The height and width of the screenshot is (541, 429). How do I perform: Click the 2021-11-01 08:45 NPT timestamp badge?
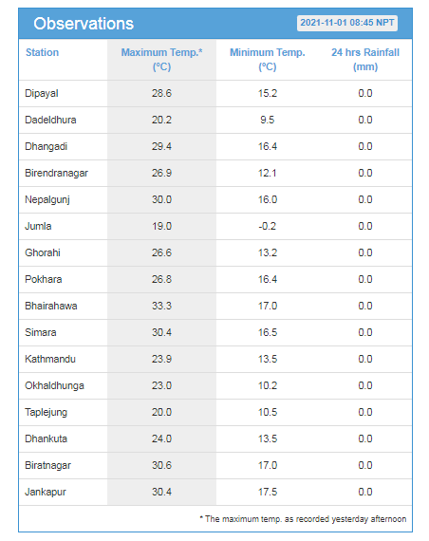pos(346,23)
